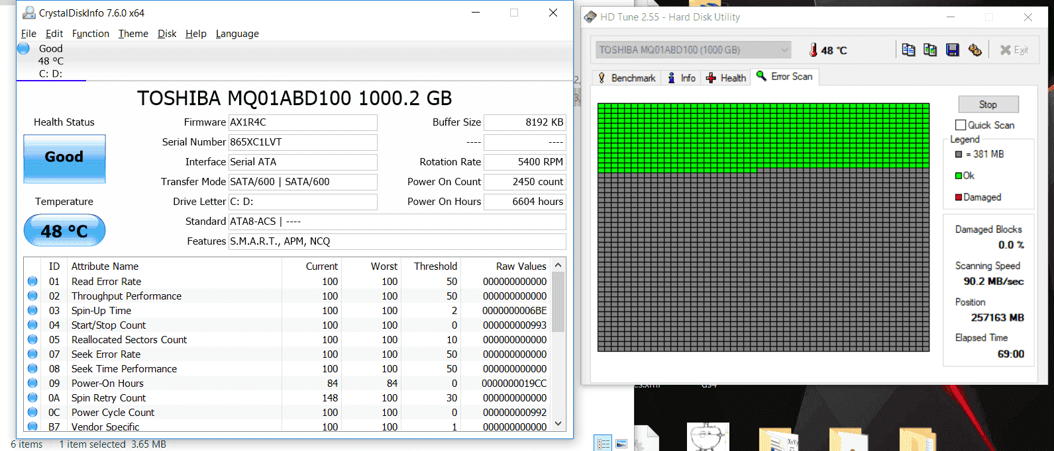The width and height of the screenshot is (1054, 451).
Task: Click the HD Tune title bar app icon
Action: tap(590, 17)
